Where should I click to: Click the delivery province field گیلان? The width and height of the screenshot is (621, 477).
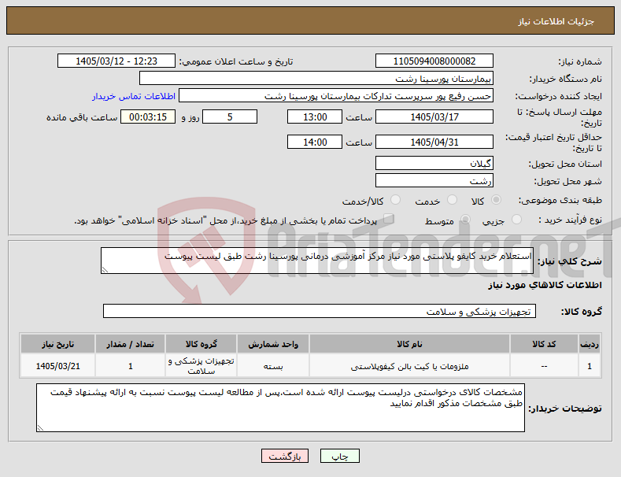pos(434,163)
